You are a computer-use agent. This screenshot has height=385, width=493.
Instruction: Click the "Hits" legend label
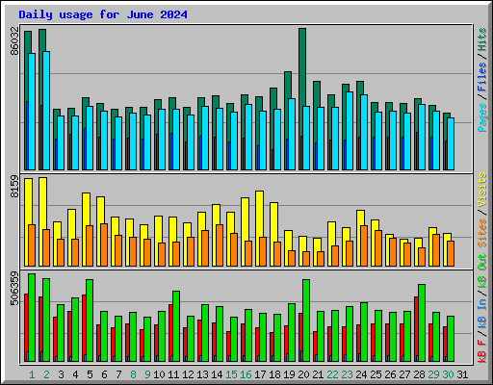(x=482, y=39)
